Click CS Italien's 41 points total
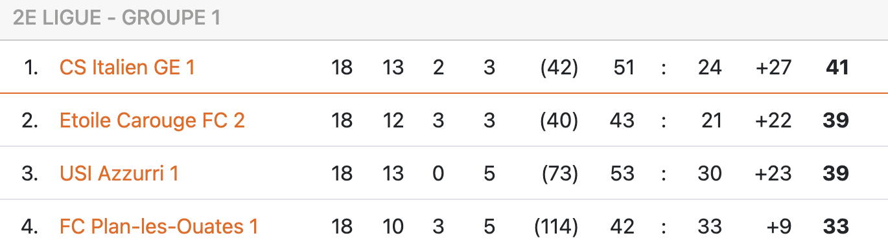888x251 pixels. coord(836,67)
